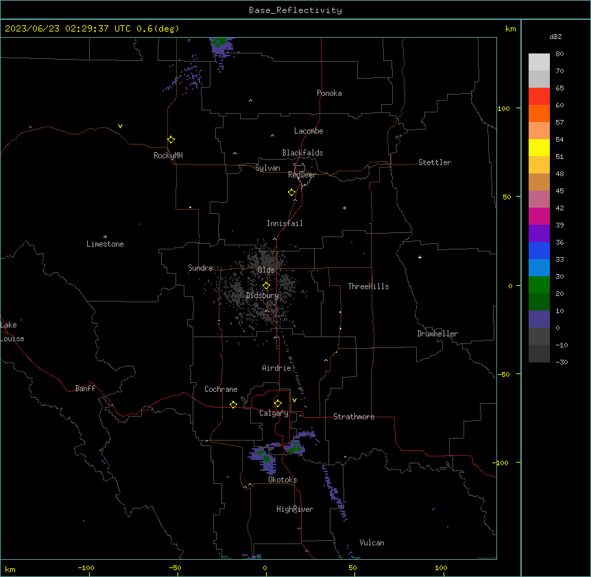Click the Strathmore label

354,417
